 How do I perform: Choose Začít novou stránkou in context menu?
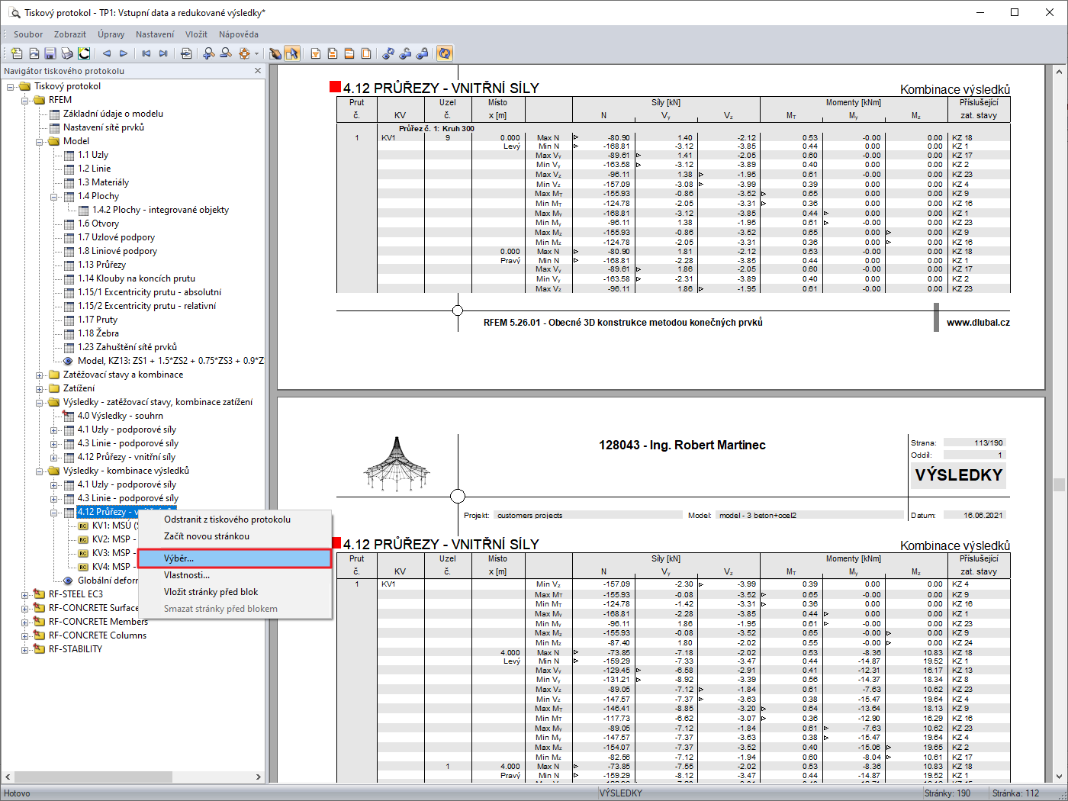tap(235, 536)
